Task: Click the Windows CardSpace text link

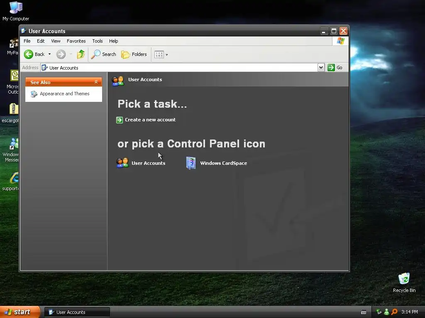Action: [x=224, y=163]
